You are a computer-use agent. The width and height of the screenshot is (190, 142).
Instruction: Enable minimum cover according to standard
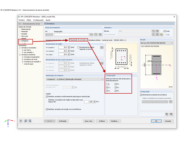(78, 47)
